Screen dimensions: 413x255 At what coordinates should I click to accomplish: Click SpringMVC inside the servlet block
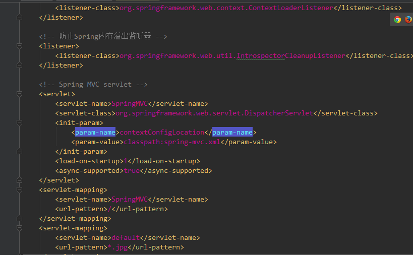click(x=130, y=104)
